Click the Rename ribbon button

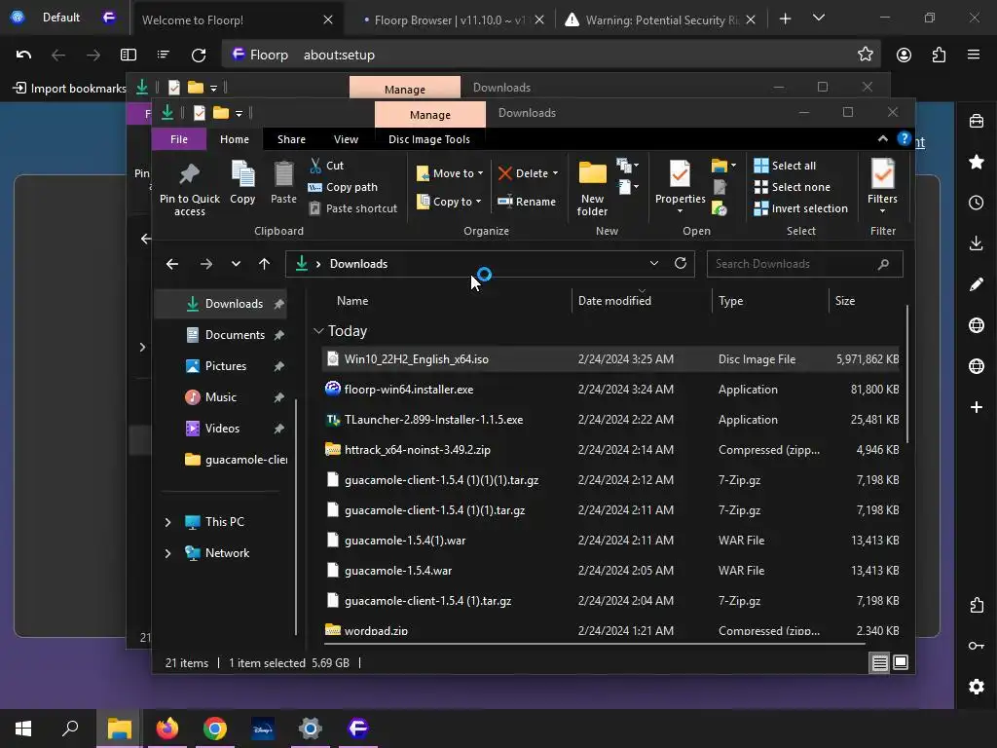click(x=527, y=202)
